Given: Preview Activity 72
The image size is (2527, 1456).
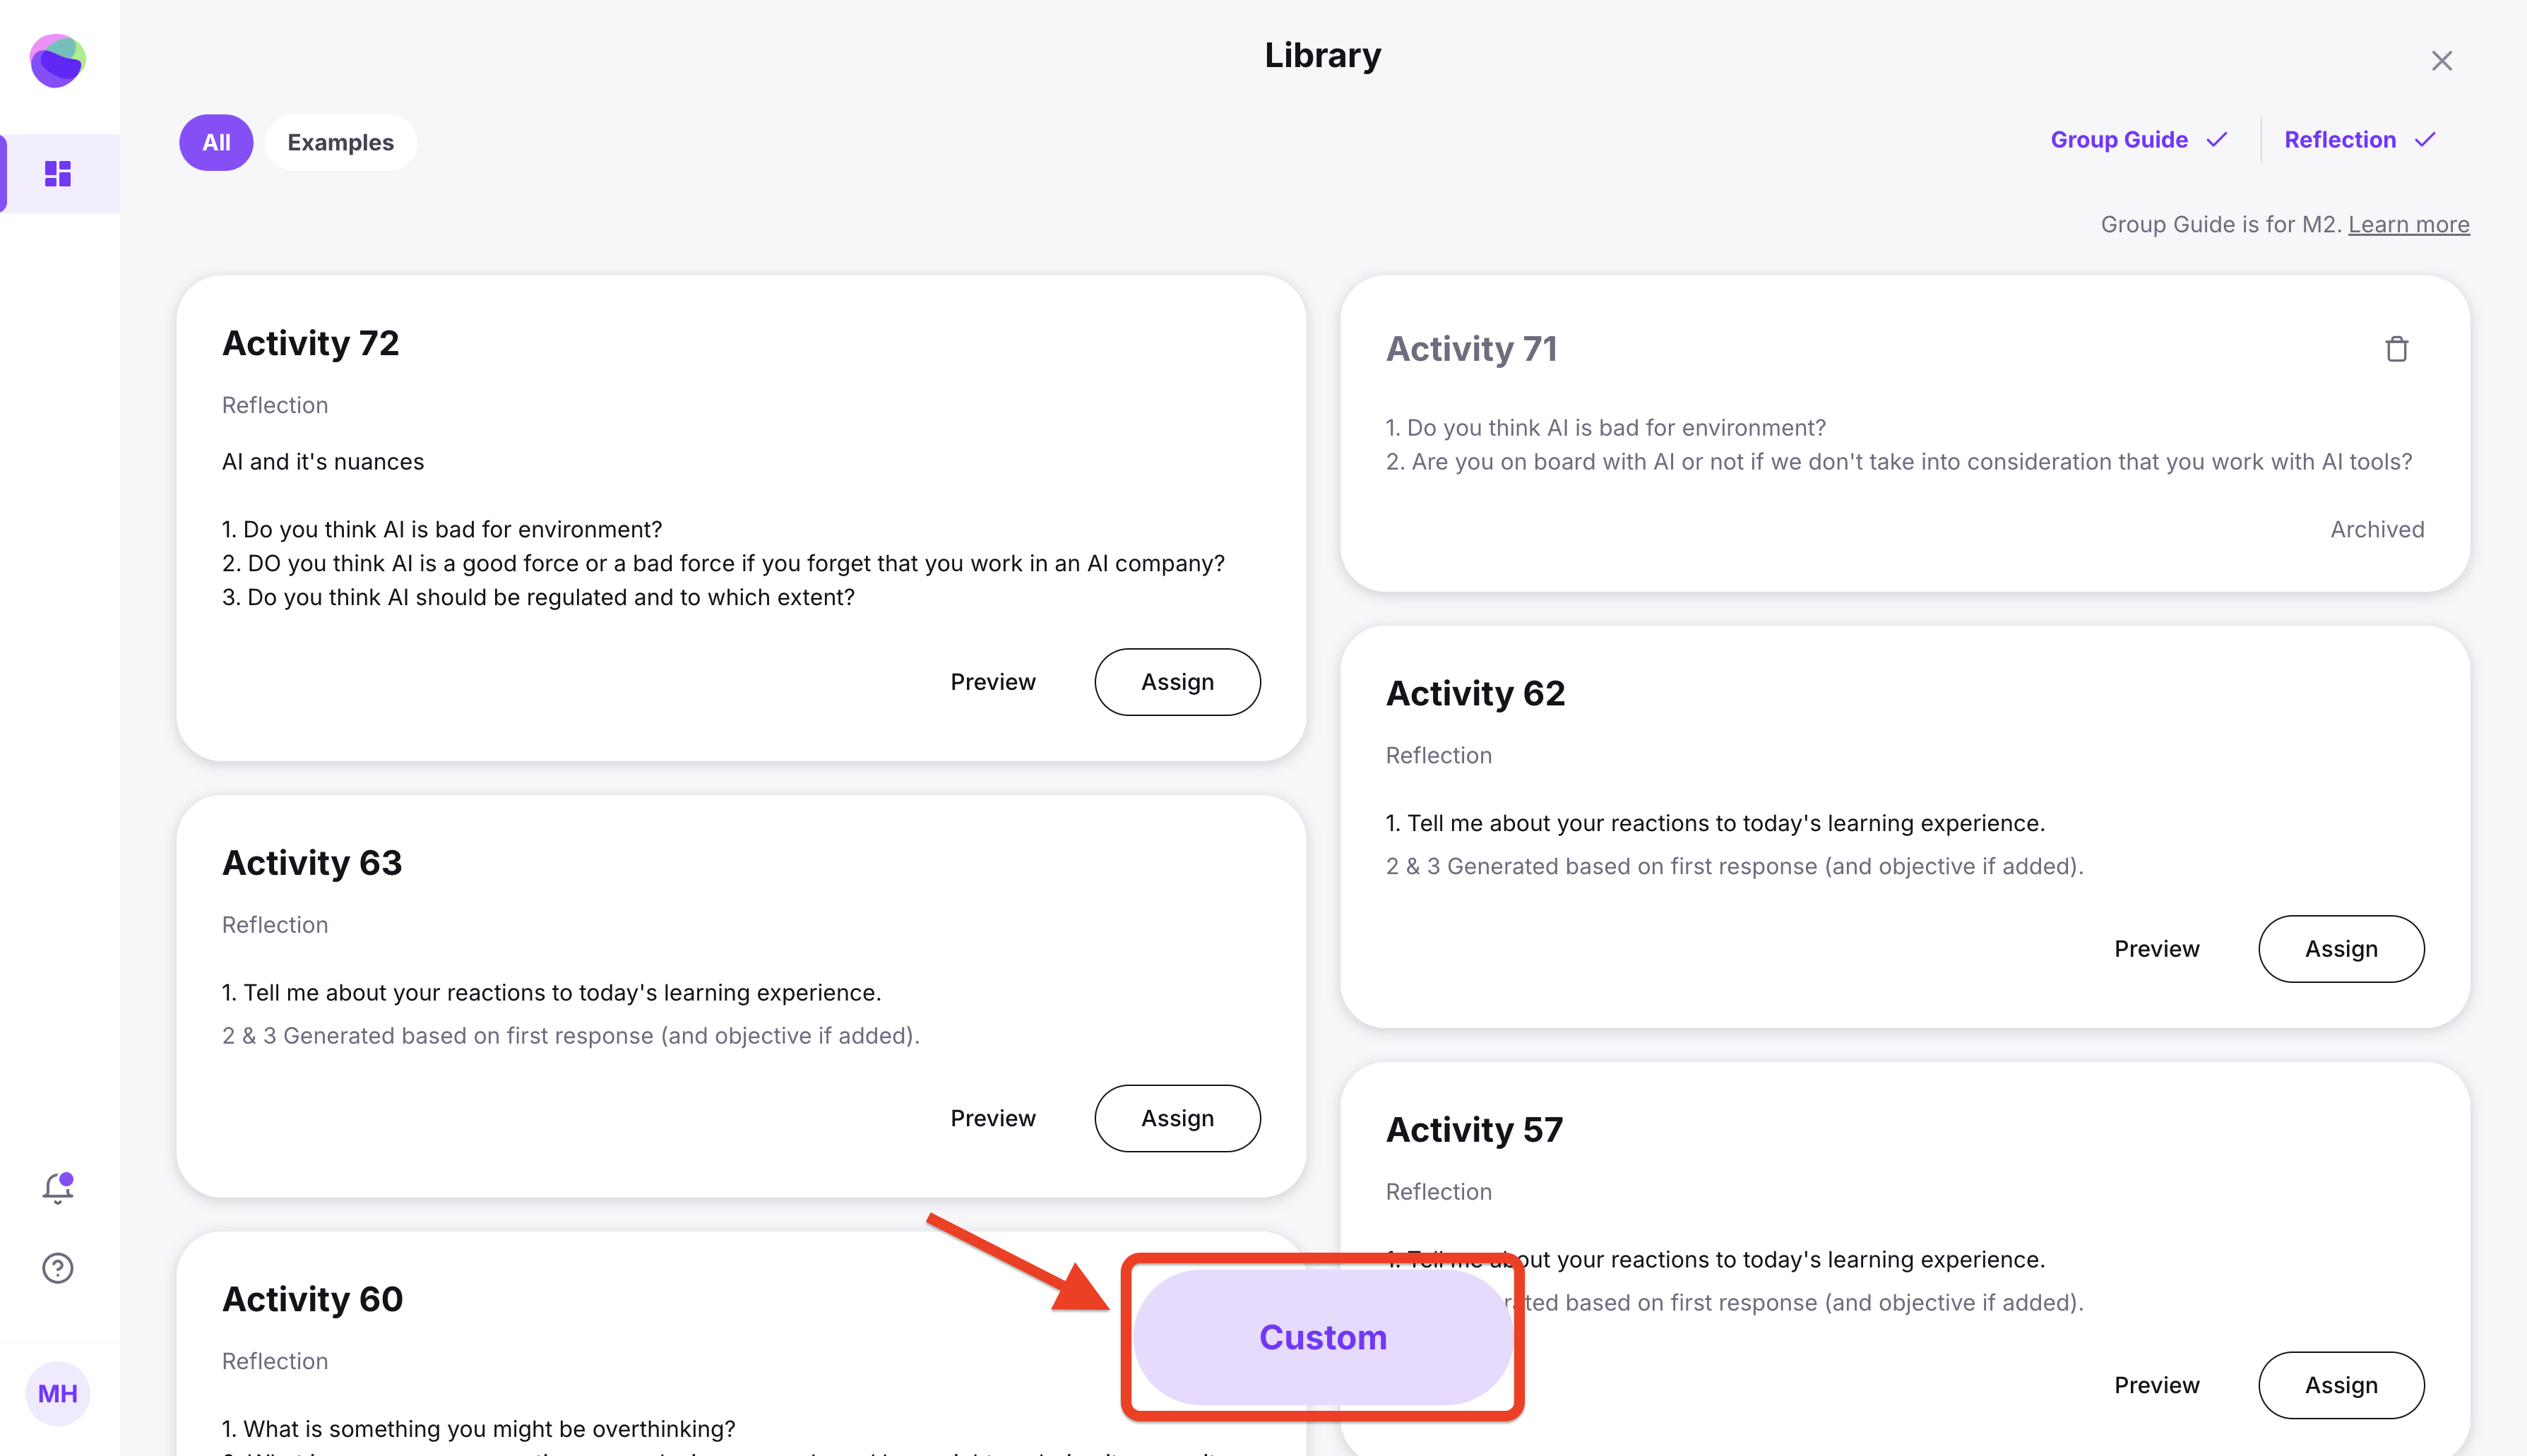Looking at the screenshot, I should point(992,682).
